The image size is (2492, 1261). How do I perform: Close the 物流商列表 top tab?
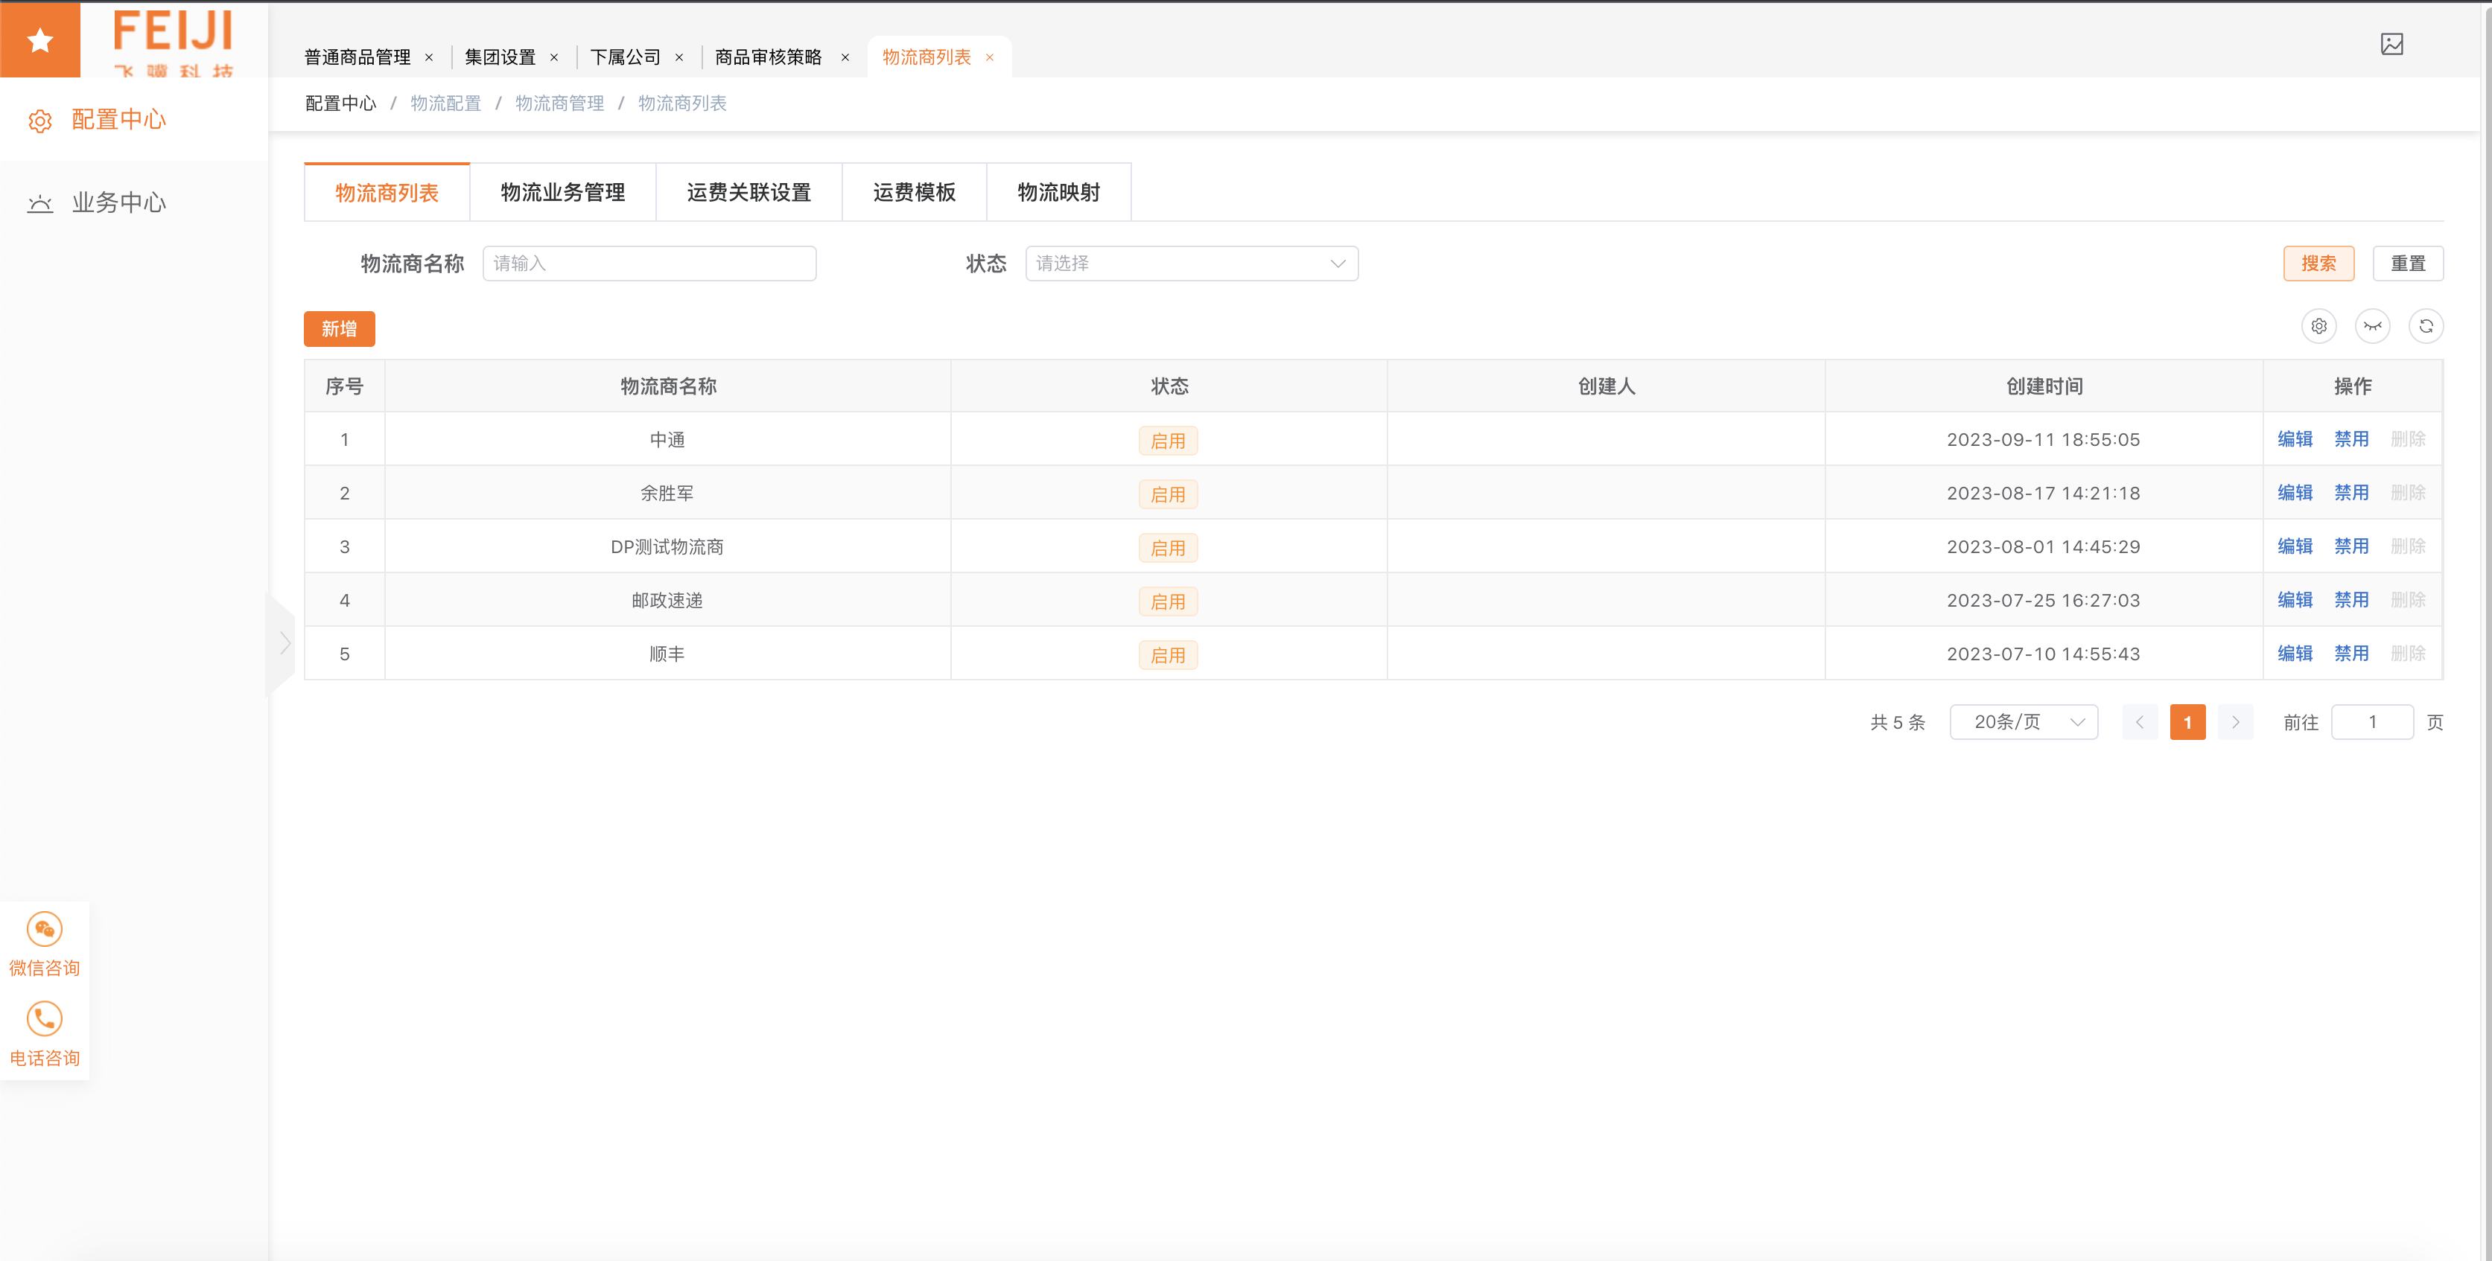[x=990, y=58]
